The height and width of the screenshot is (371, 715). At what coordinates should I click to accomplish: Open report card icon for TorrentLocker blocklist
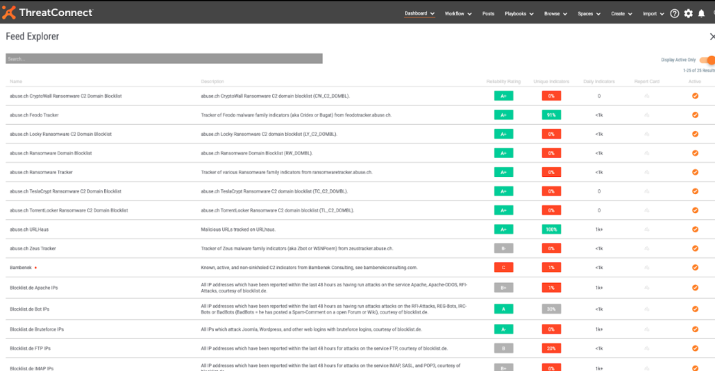646,211
